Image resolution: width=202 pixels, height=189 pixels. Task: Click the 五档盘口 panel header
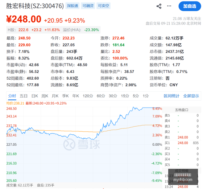click(x=181, y=110)
